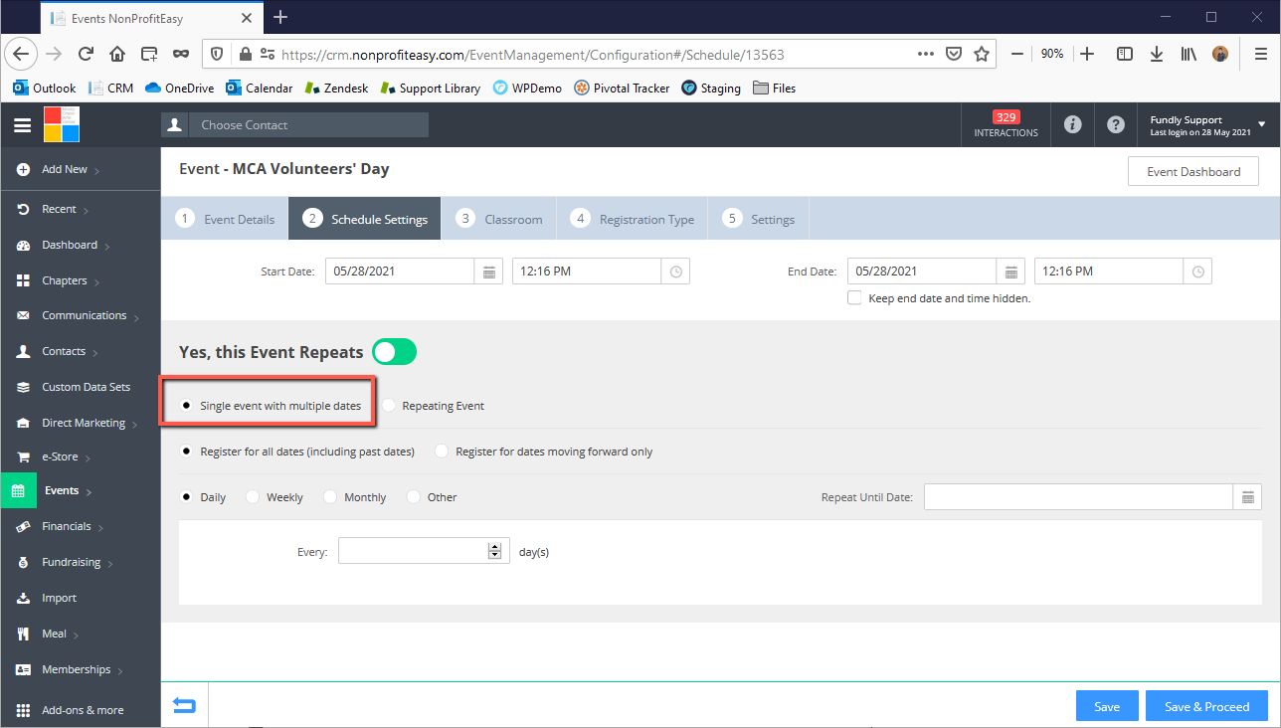
Task: Open the End Date calendar picker
Action: [1010, 272]
